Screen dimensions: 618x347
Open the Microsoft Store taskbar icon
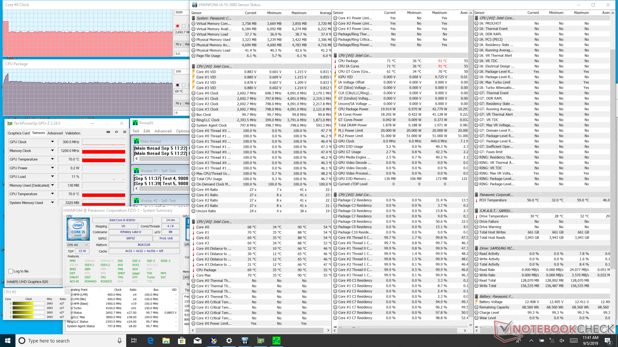coord(182,341)
